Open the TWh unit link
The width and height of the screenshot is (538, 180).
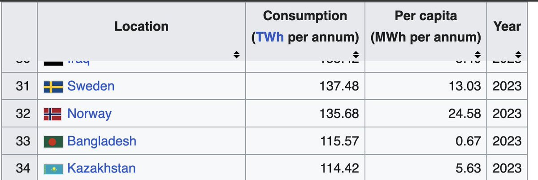tap(269, 37)
